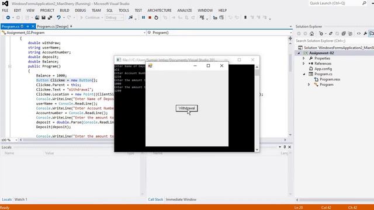
Task: Collapse the Program() constructor outline marker
Action: pyautogui.click(x=9, y=66)
